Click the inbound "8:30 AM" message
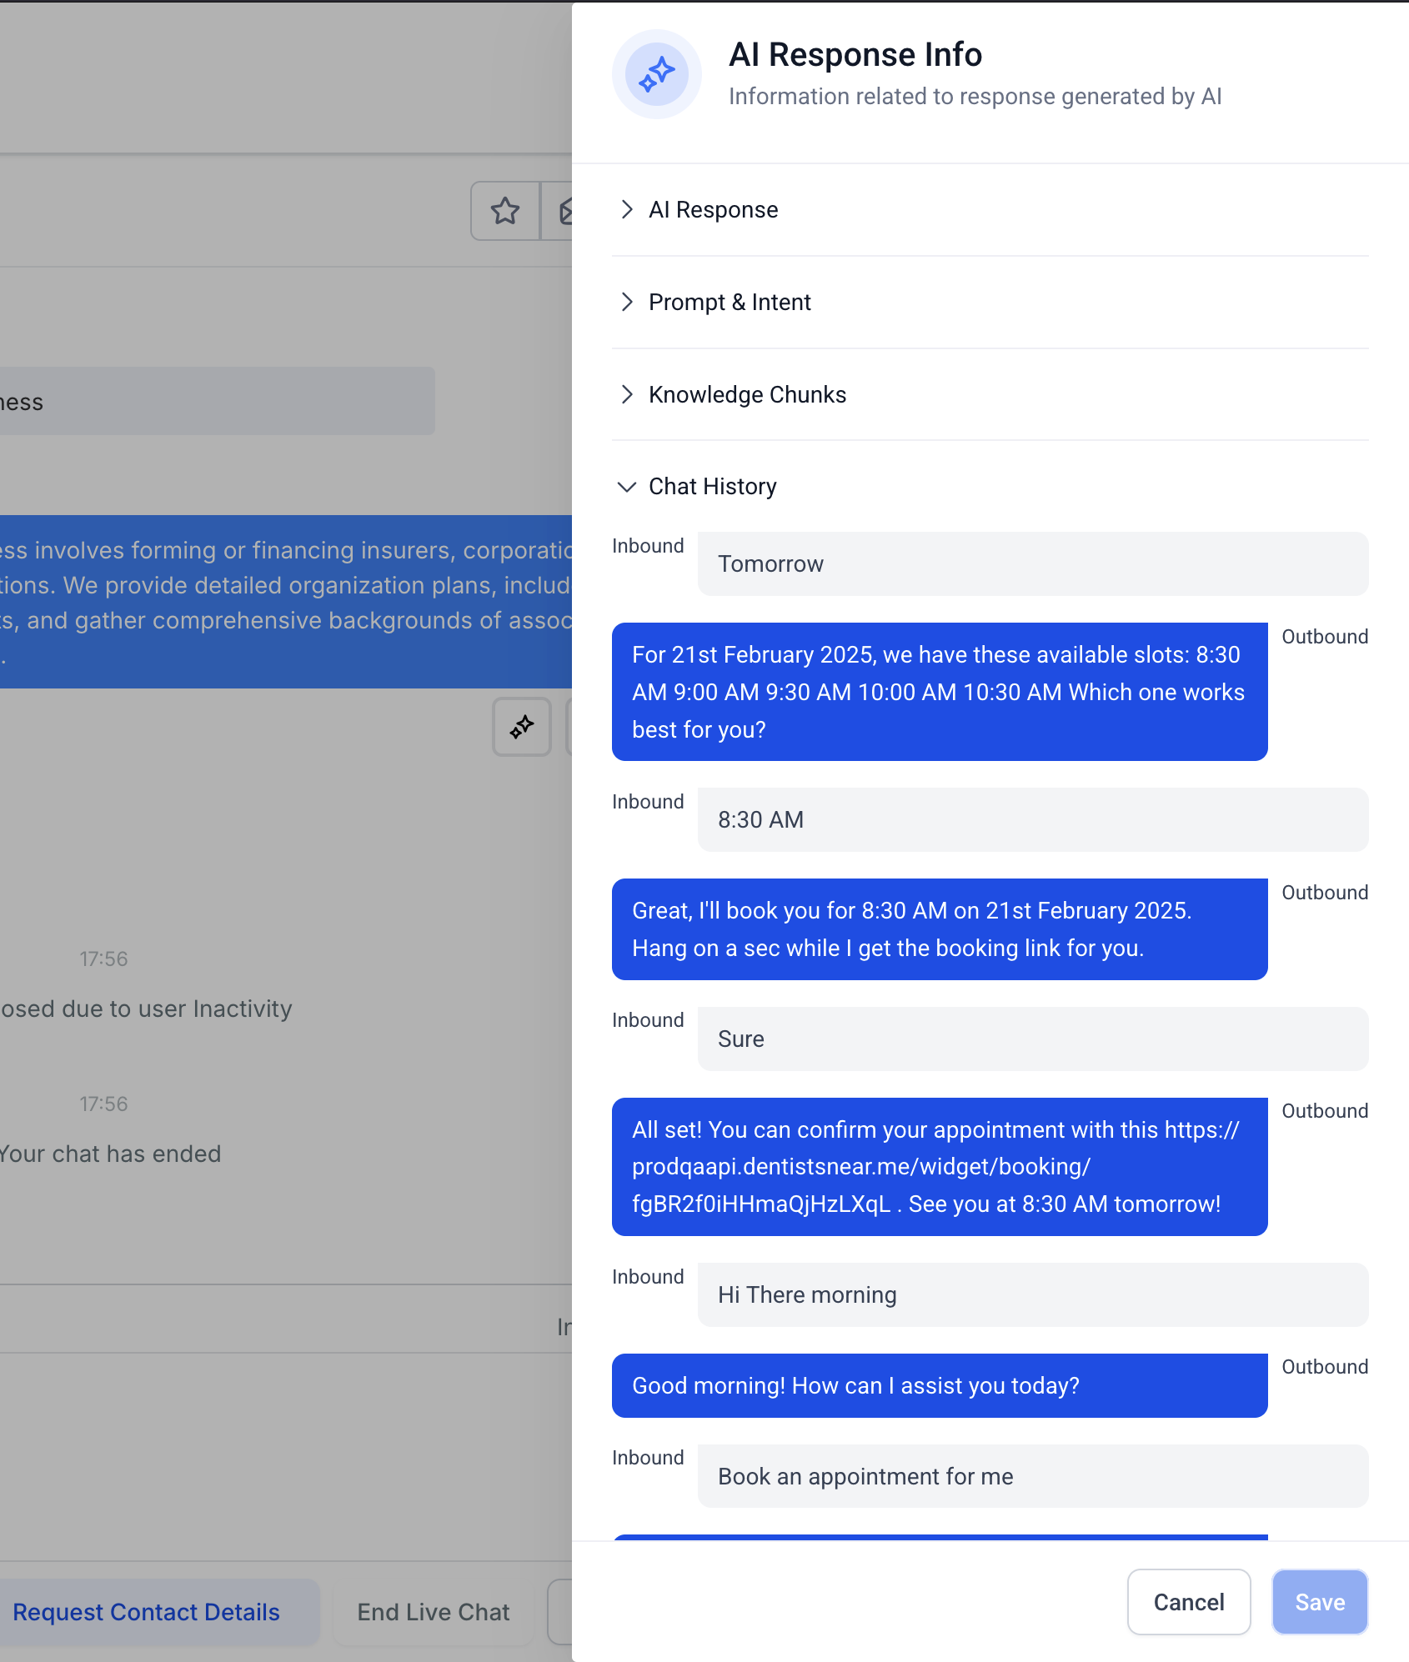 (x=1032, y=820)
